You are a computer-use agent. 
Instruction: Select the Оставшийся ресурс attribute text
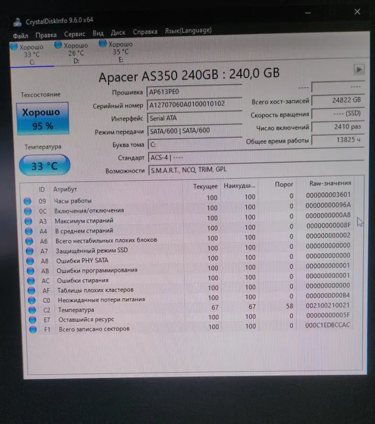click(x=86, y=320)
